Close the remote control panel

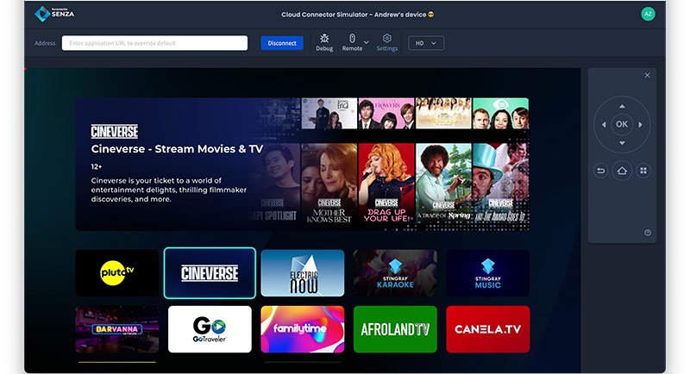pos(647,76)
